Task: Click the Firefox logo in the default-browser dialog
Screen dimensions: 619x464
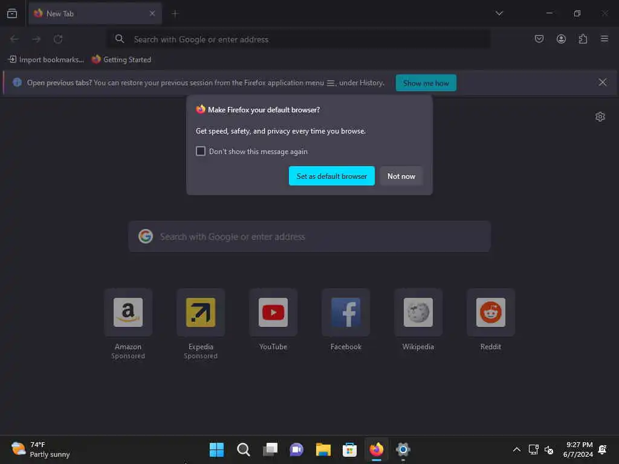Action: click(x=201, y=109)
